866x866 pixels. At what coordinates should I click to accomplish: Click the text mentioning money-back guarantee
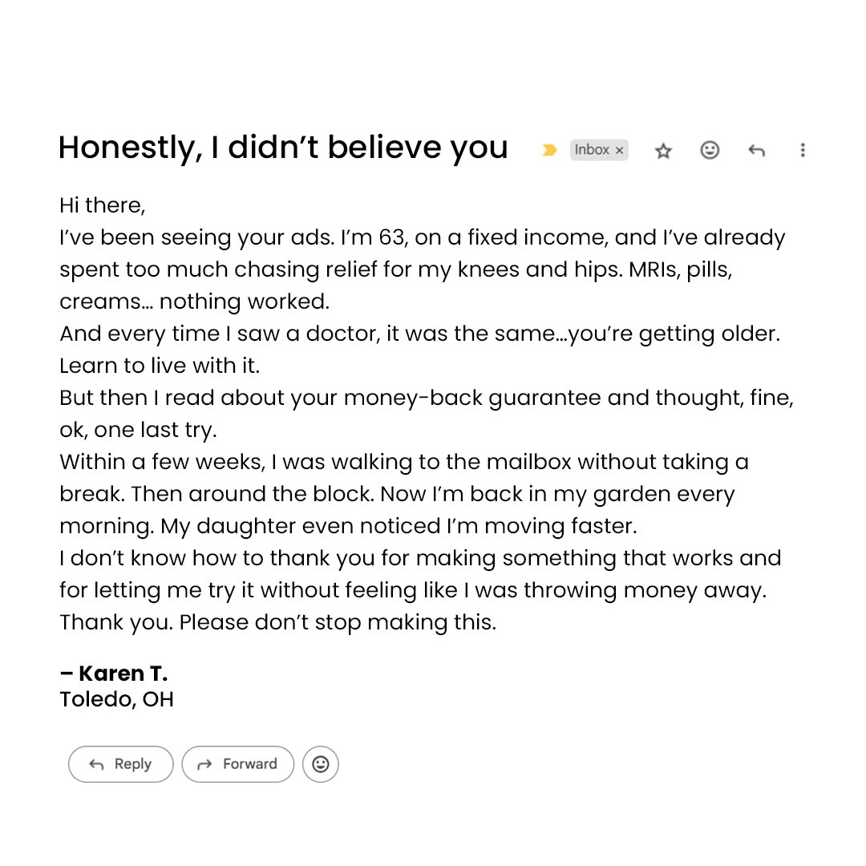click(427, 398)
